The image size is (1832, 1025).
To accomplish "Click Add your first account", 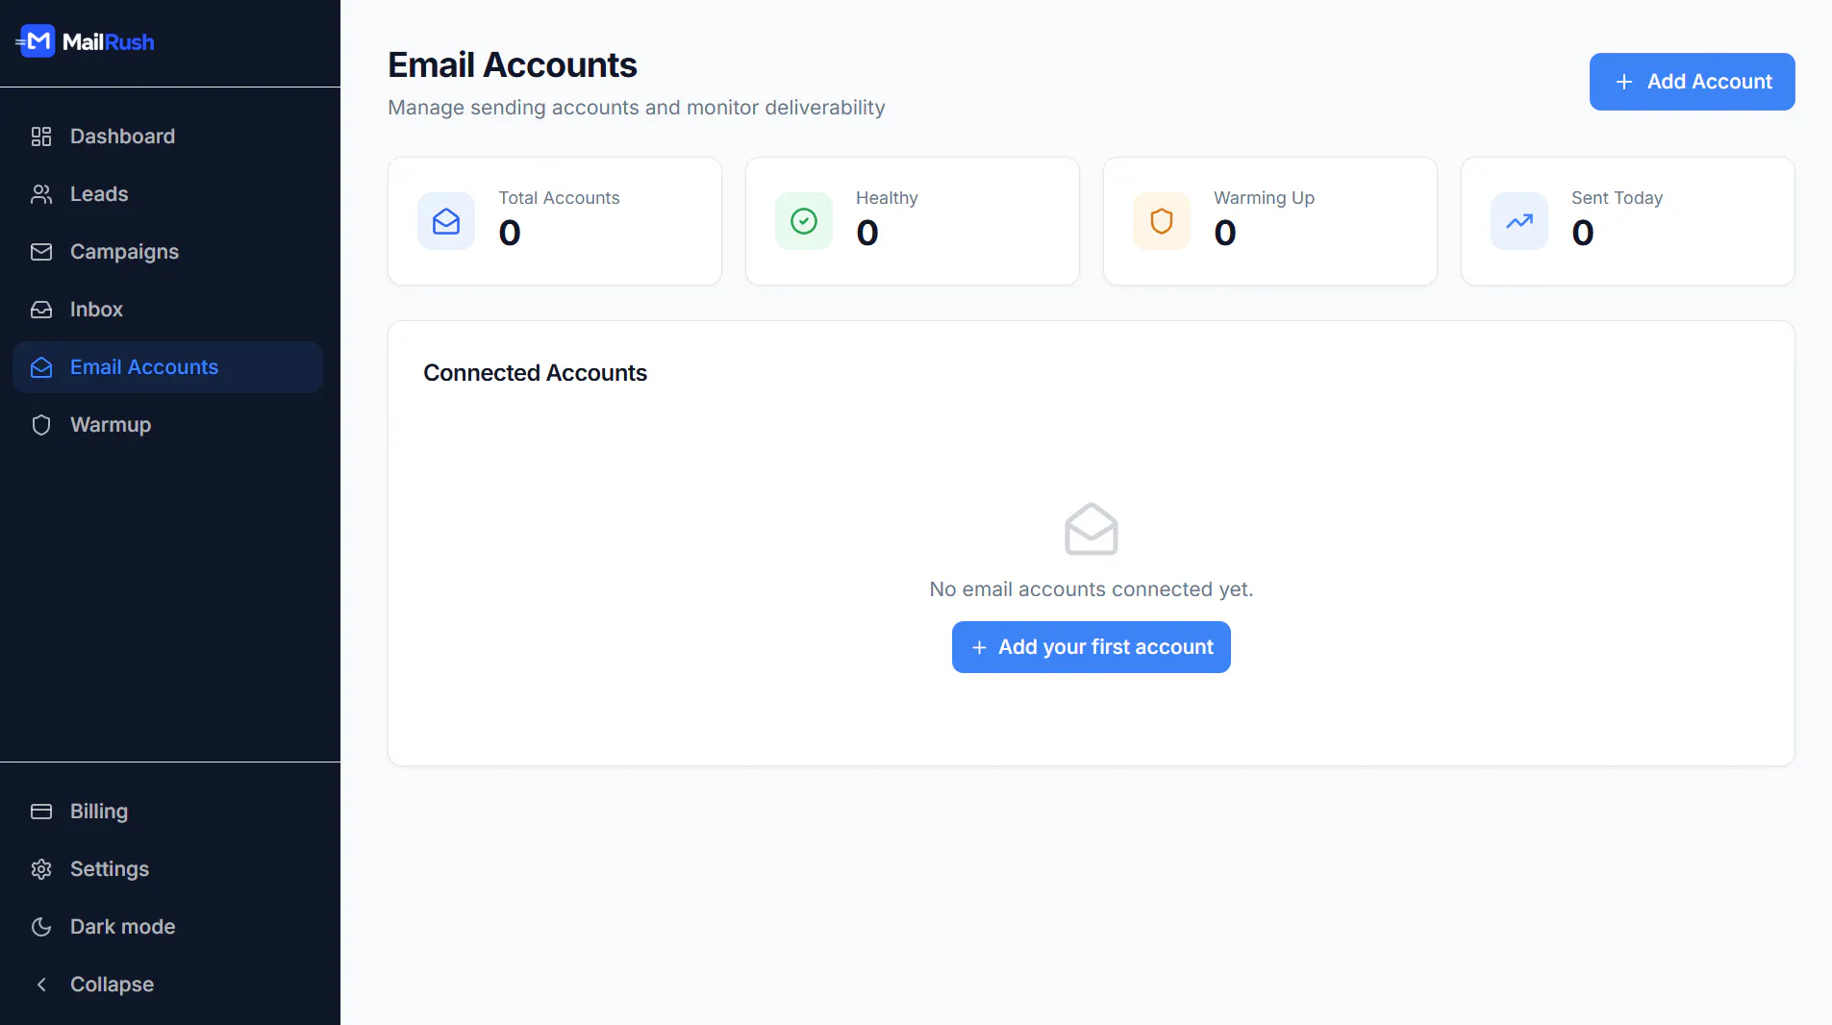I will click(1092, 647).
